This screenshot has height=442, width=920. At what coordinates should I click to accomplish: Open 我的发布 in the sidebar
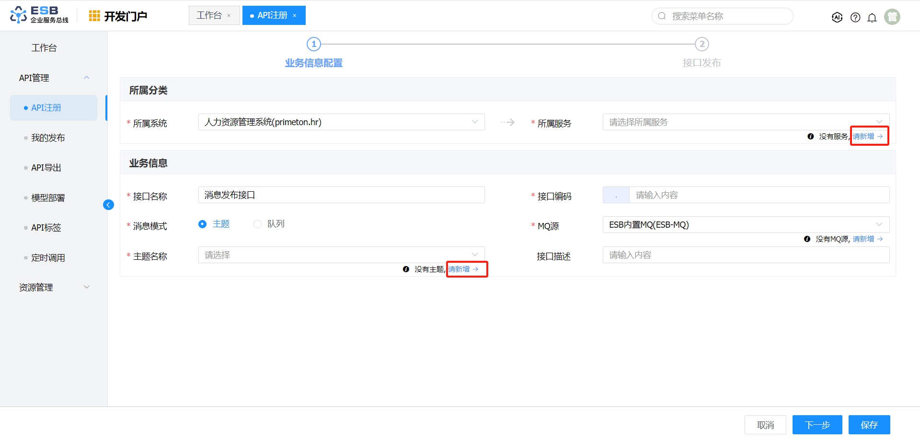tap(48, 138)
